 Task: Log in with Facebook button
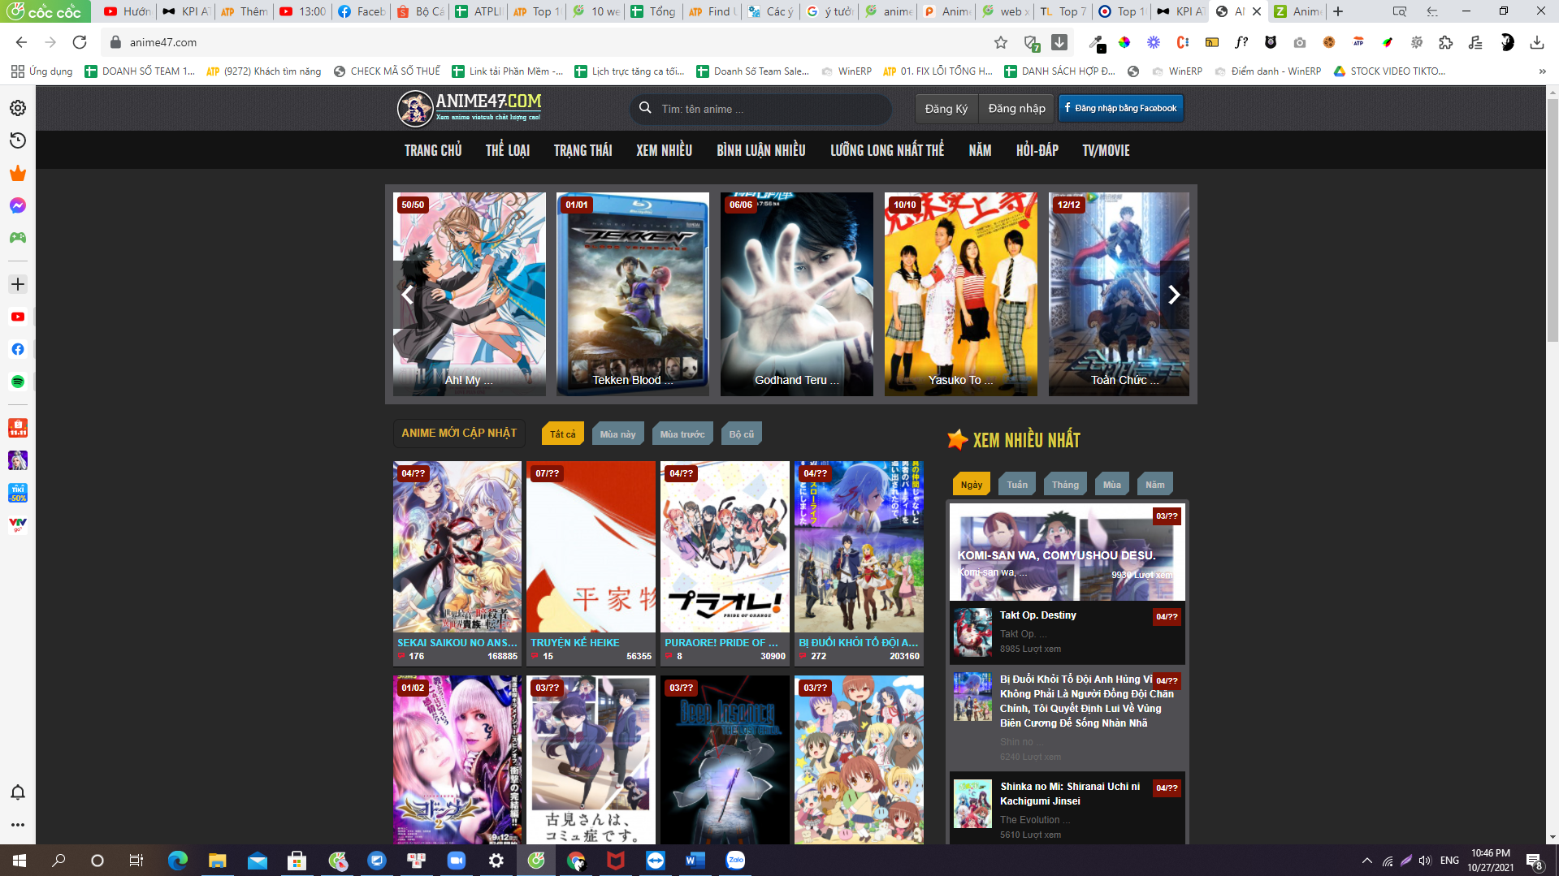click(x=1121, y=108)
